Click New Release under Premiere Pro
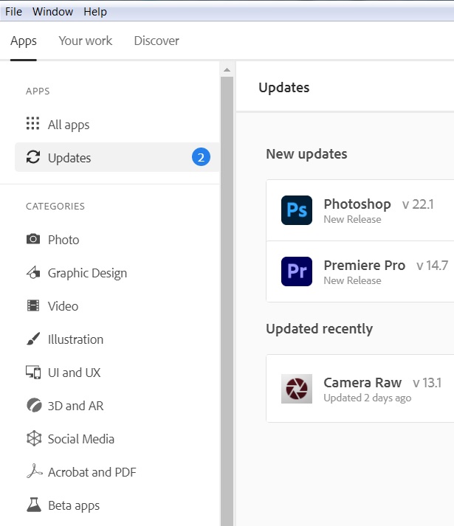 pos(352,280)
